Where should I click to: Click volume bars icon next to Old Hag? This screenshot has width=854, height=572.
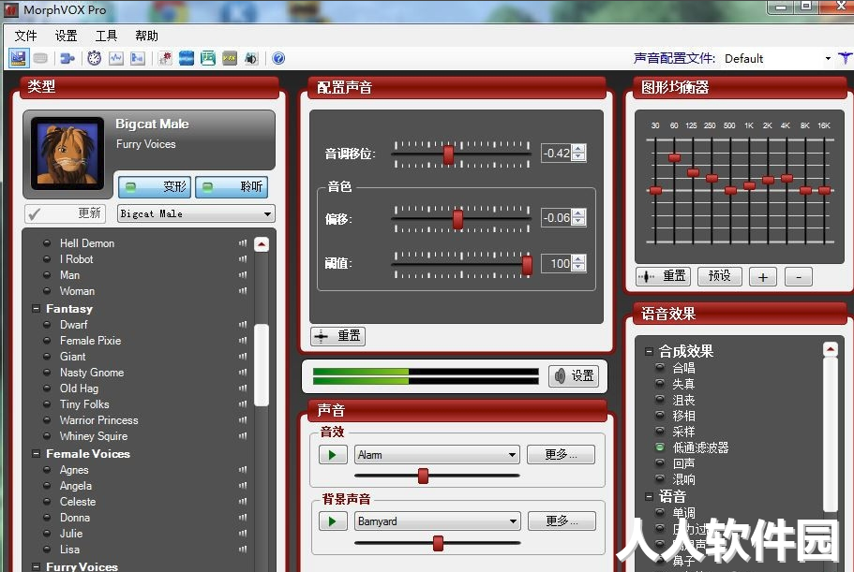[243, 389]
